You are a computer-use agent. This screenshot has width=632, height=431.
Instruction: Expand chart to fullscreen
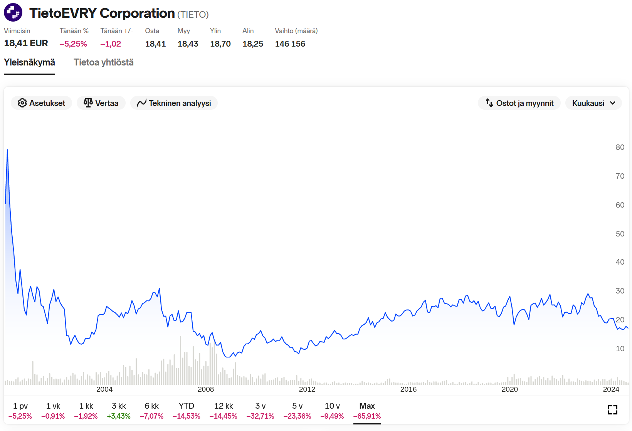click(x=613, y=410)
